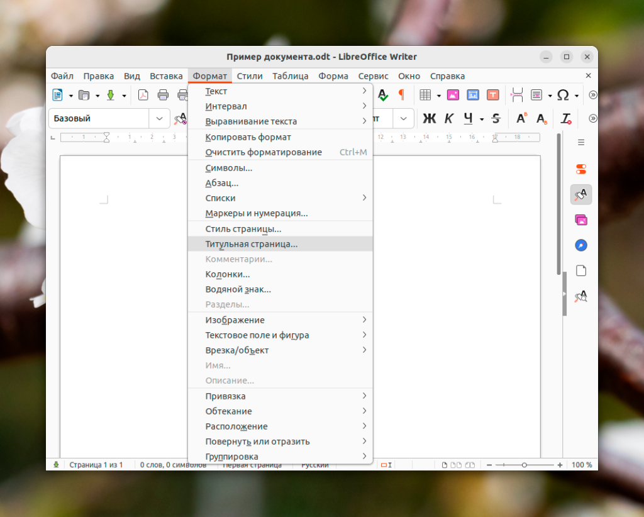Expand the Open file dropdown arrow
Viewport: 644px width, 517px height.
(x=97, y=96)
